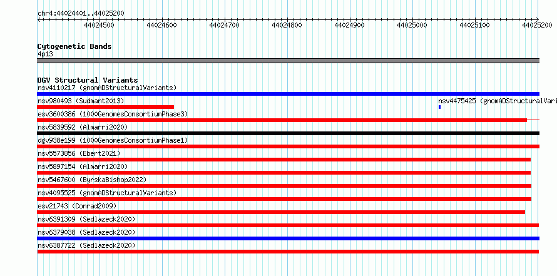Open esv21743 (Conrad2009) label
557x276 pixels.
coord(77,206)
